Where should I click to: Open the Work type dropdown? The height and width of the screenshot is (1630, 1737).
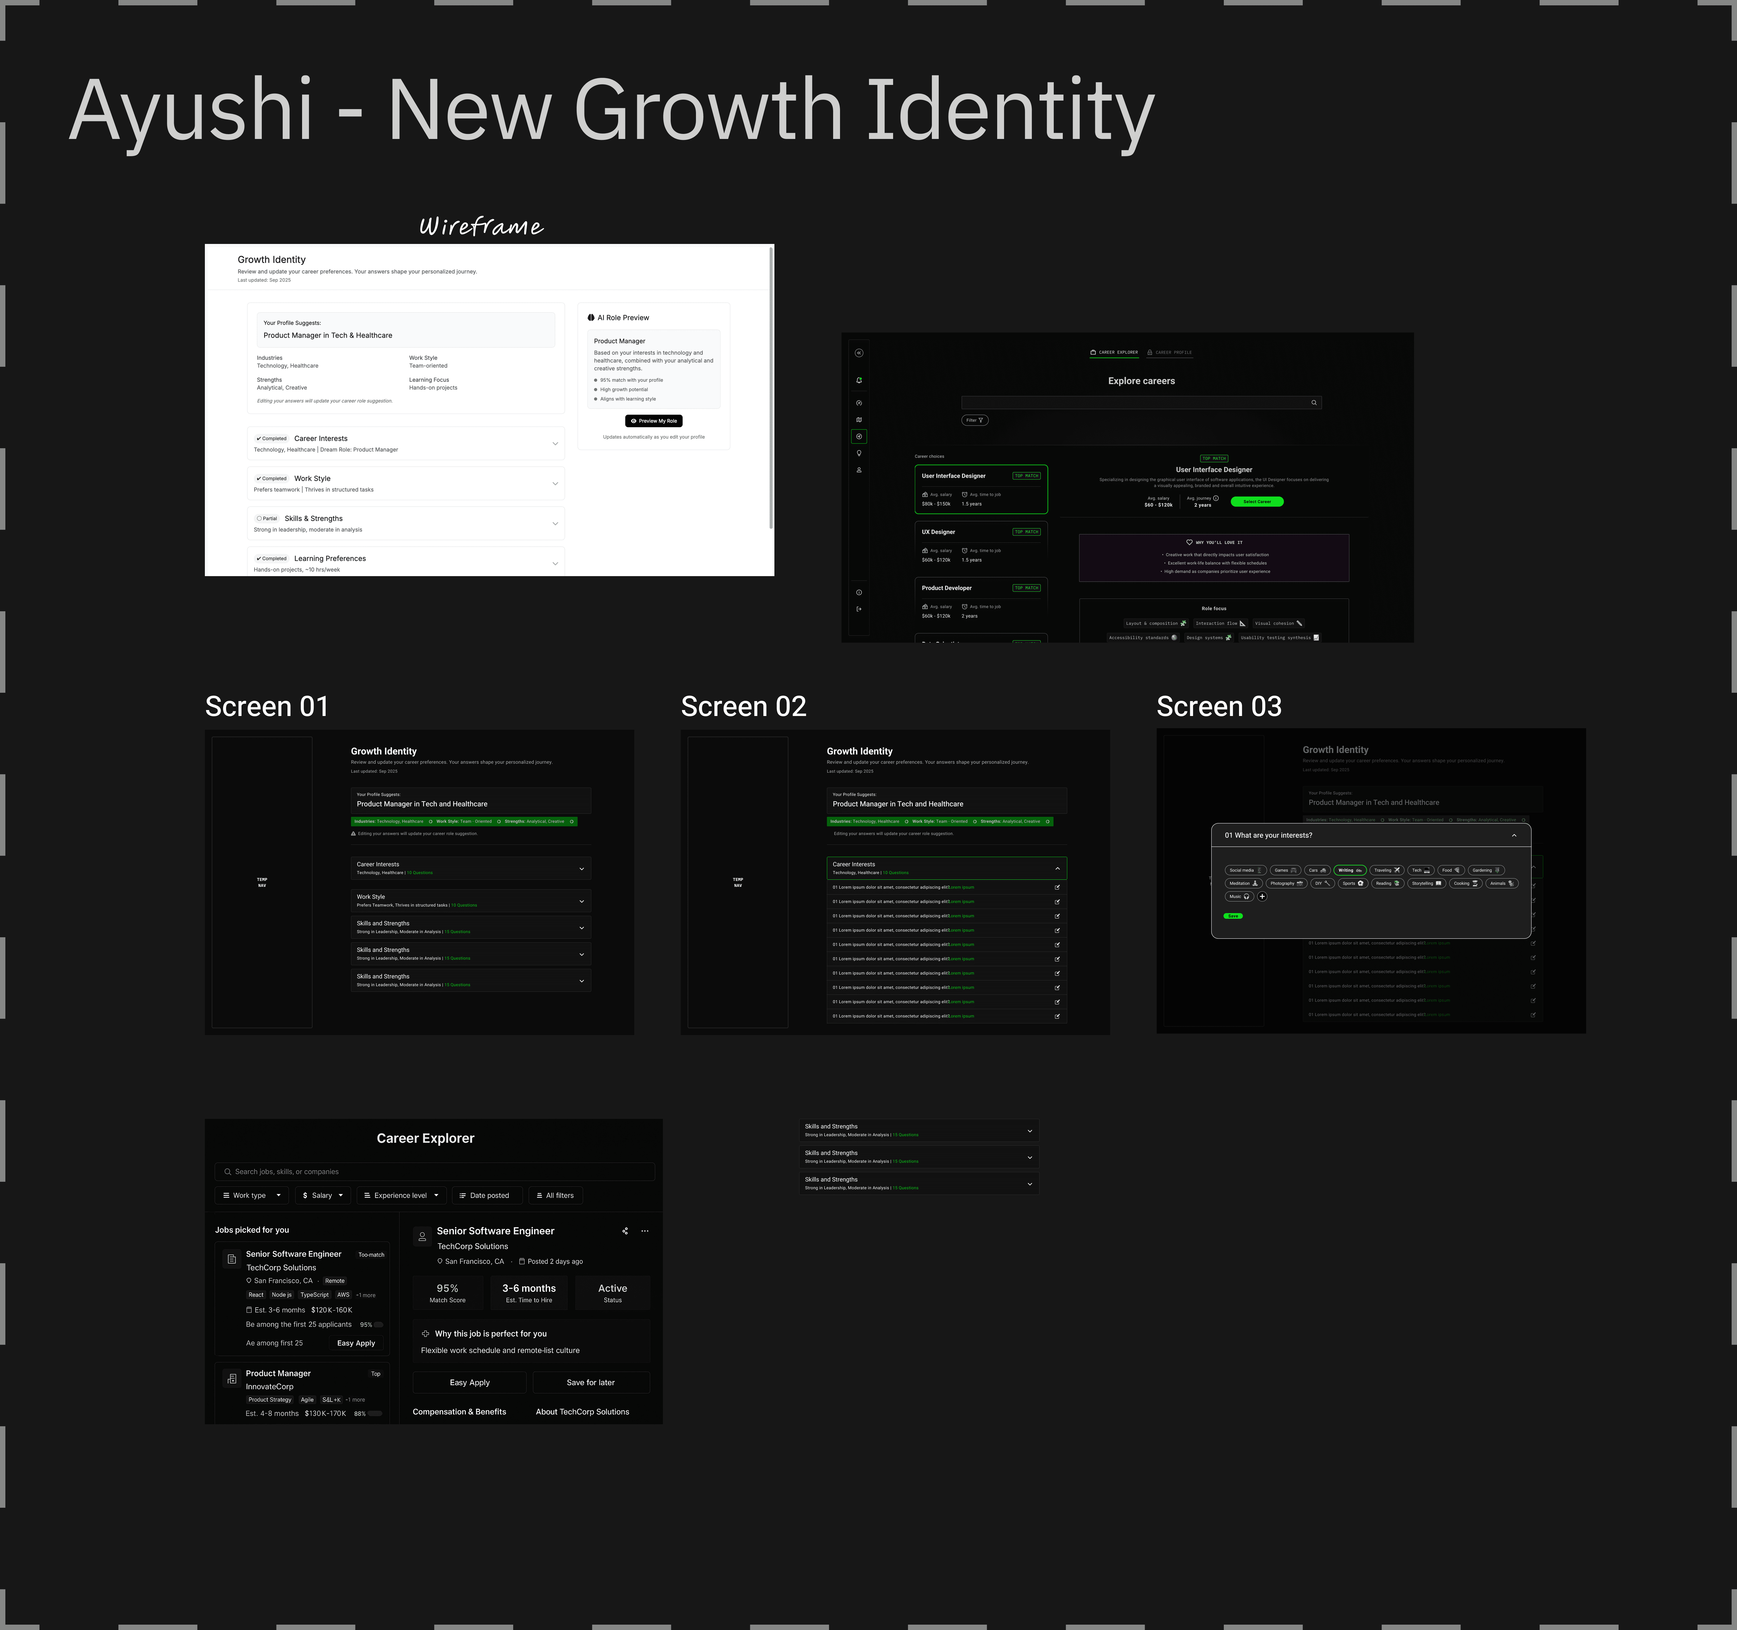(252, 1196)
